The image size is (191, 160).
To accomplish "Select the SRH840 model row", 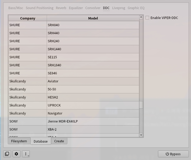I will pos(93,25).
